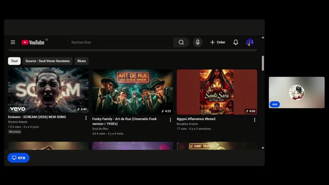329x185 pixels.
Task: Open the account avatar menu
Action: 250,42
